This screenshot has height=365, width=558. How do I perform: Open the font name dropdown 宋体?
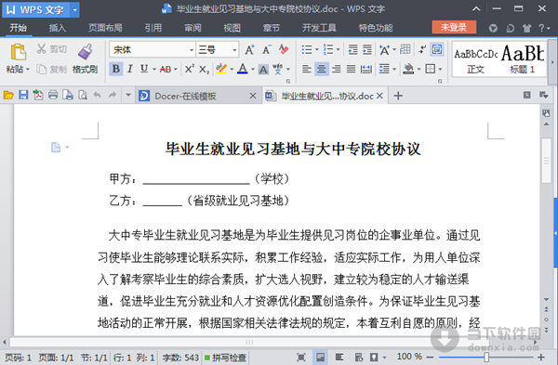(x=153, y=50)
